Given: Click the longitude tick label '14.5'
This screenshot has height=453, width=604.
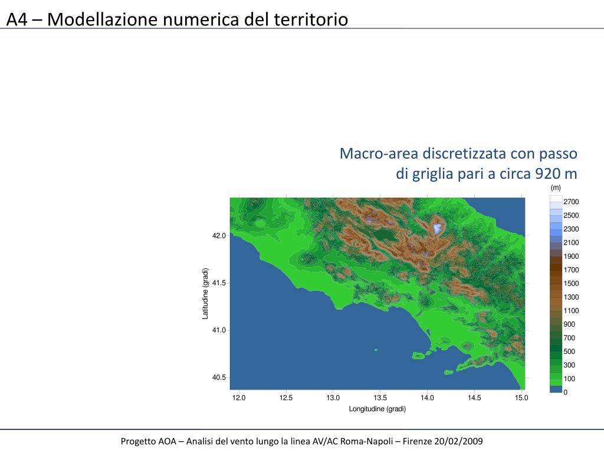Looking at the screenshot, I should click(x=474, y=398).
